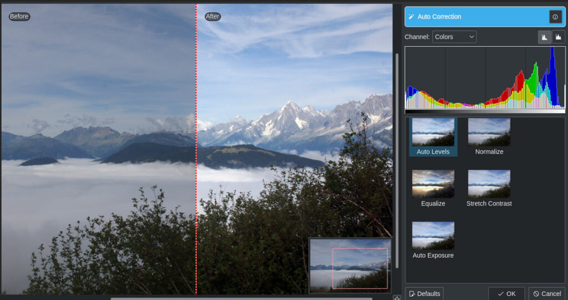This screenshot has width=568, height=300.
Task: Click the Auto Correction wand icon
Action: [x=411, y=17]
